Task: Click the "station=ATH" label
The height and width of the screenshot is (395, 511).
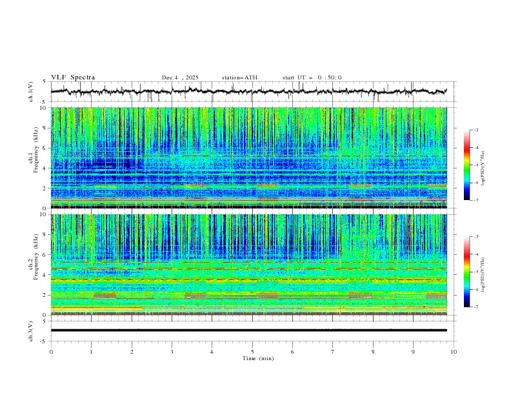Action: (x=239, y=77)
